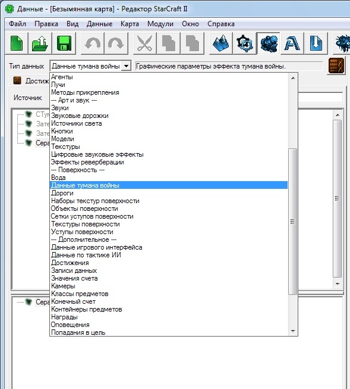Choose Звуковые дорожки entry
Image resolution: width=350 pixels, height=389 pixels.
pyautogui.click(x=169, y=116)
